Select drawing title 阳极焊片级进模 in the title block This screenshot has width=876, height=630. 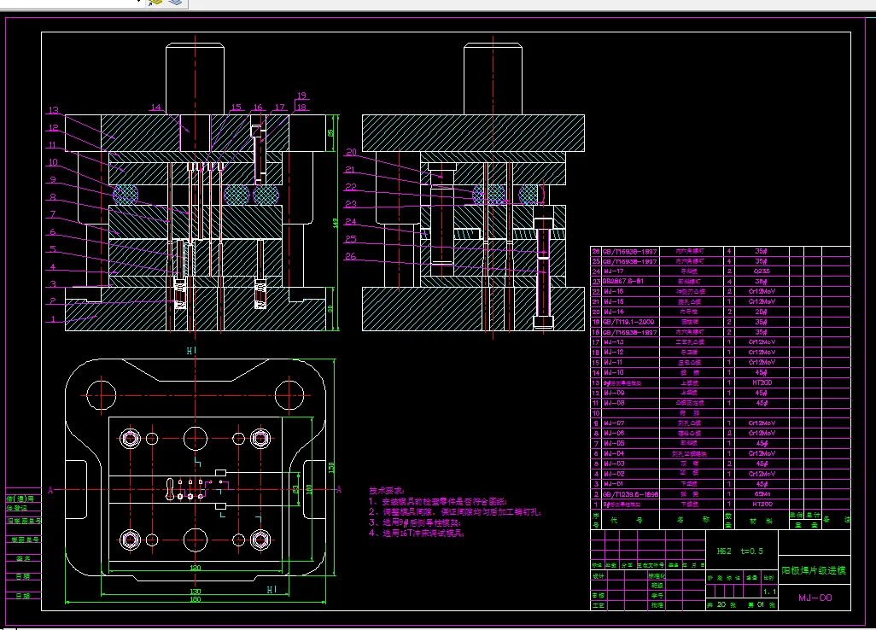click(x=814, y=570)
